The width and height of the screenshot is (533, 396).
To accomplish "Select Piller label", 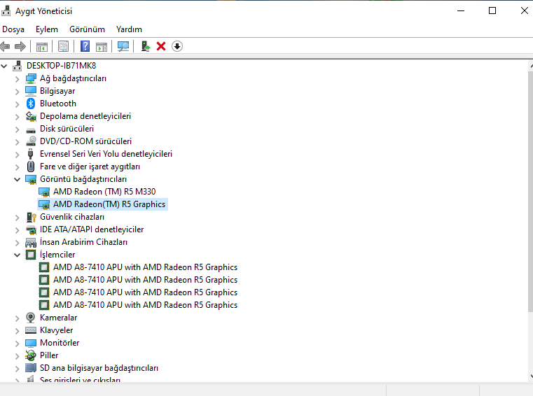I will click(49, 355).
